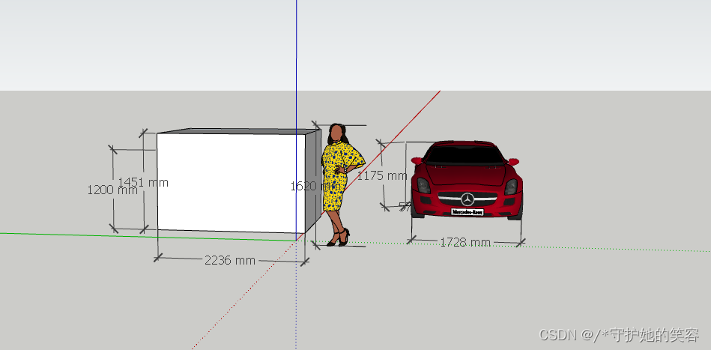The height and width of the screenshot is (350, 711).
Task: Select the 1728 mm dimension under the car
Action: [465, 243]
